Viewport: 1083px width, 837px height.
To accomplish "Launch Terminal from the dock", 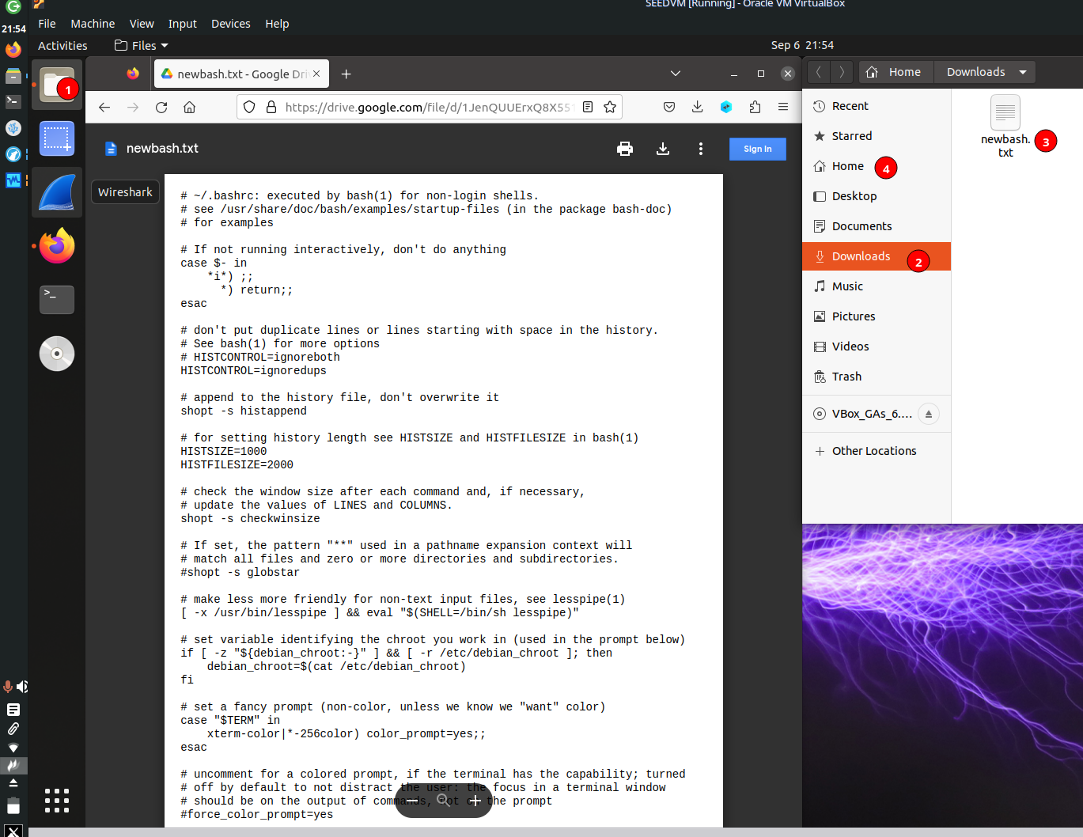I will 57,300.
